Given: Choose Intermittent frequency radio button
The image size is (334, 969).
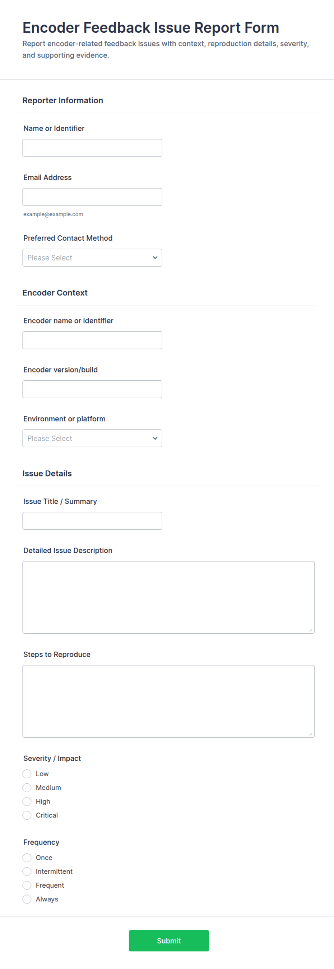Looking at the screenshot, I should point(27,871).
